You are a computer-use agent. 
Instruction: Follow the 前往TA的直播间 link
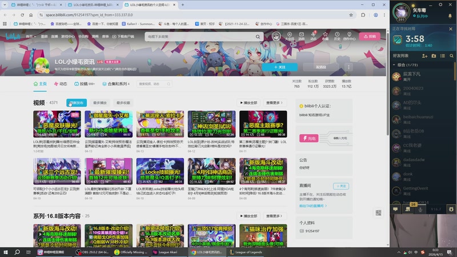[312, 206]
